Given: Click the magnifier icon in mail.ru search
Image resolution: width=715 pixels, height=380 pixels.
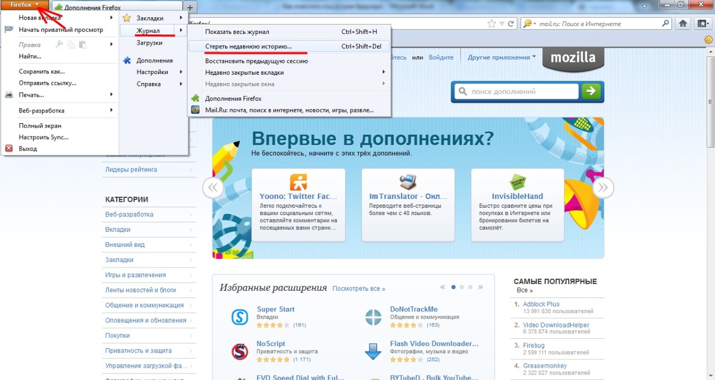Looking at the screenshot, I should tap(666, 24).
